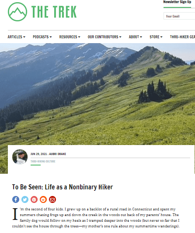Share article via email icon
This screenshot has width=195, height=233.
pyautogui.click(x=52, y=199)
